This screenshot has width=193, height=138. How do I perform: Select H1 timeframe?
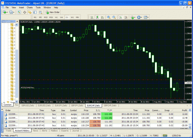[56, 18]
